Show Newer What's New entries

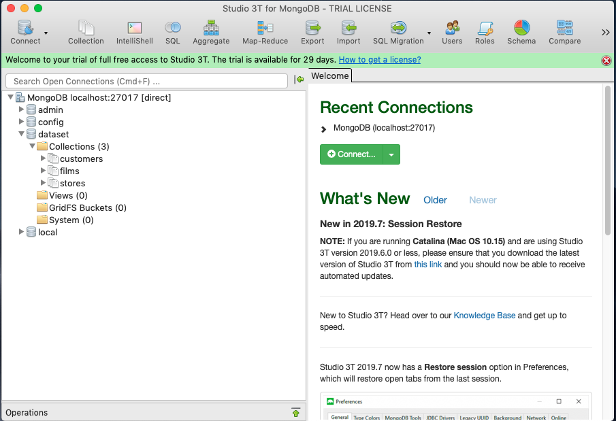(x=483, y=200)
